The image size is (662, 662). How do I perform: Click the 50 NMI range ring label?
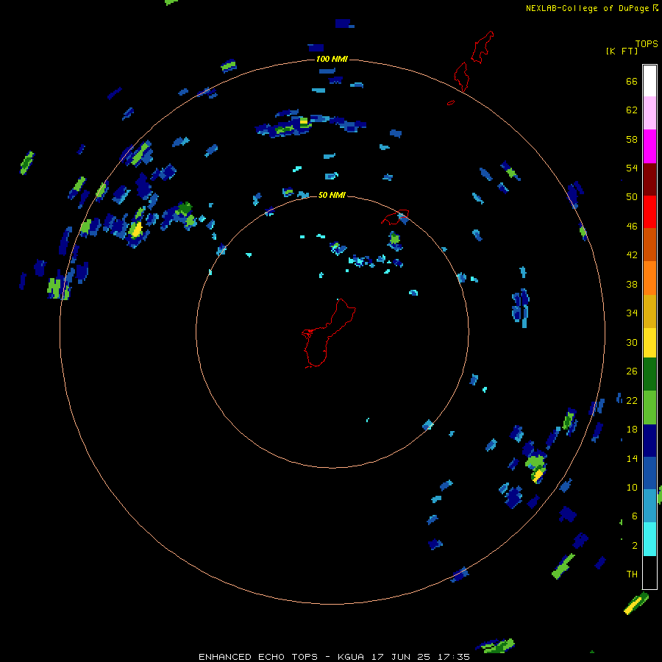pos(332,195)
